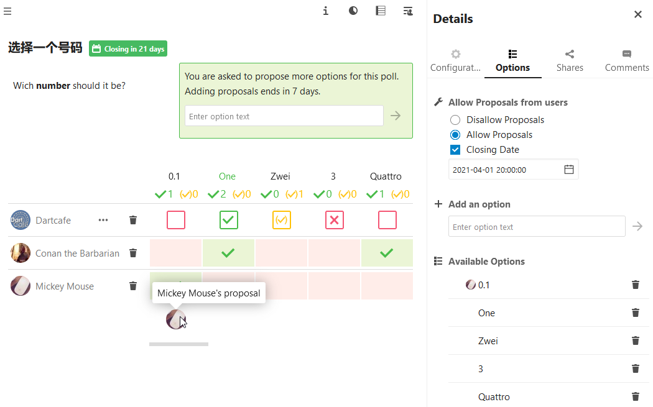Delete the Quattro option from list
The width and height of the screenshot is (653, 407).
click(x=636, y=396)
